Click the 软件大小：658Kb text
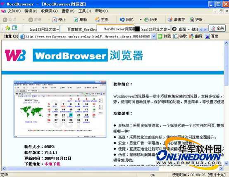The image size is (229, 177). point(39,147)
